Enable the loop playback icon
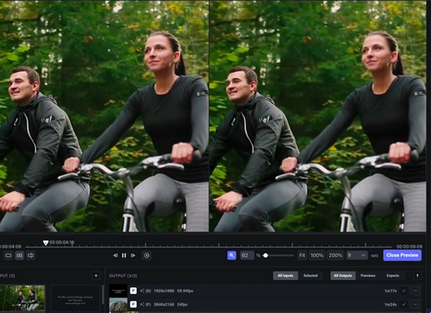This screenshot has width=431, height=313. pos(147,254)
